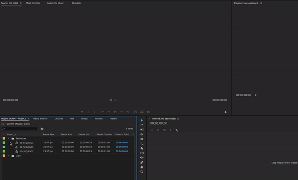Switch to Metadata tab
The height and width of the screenshot is (180, 298).
click(x=76, y=3)
